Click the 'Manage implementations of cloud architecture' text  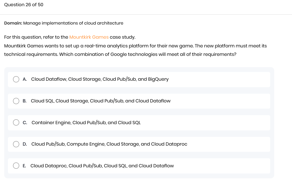coord(73,23)
